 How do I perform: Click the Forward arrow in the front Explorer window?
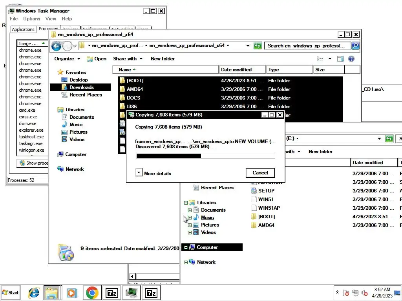[x=67, y=46]
